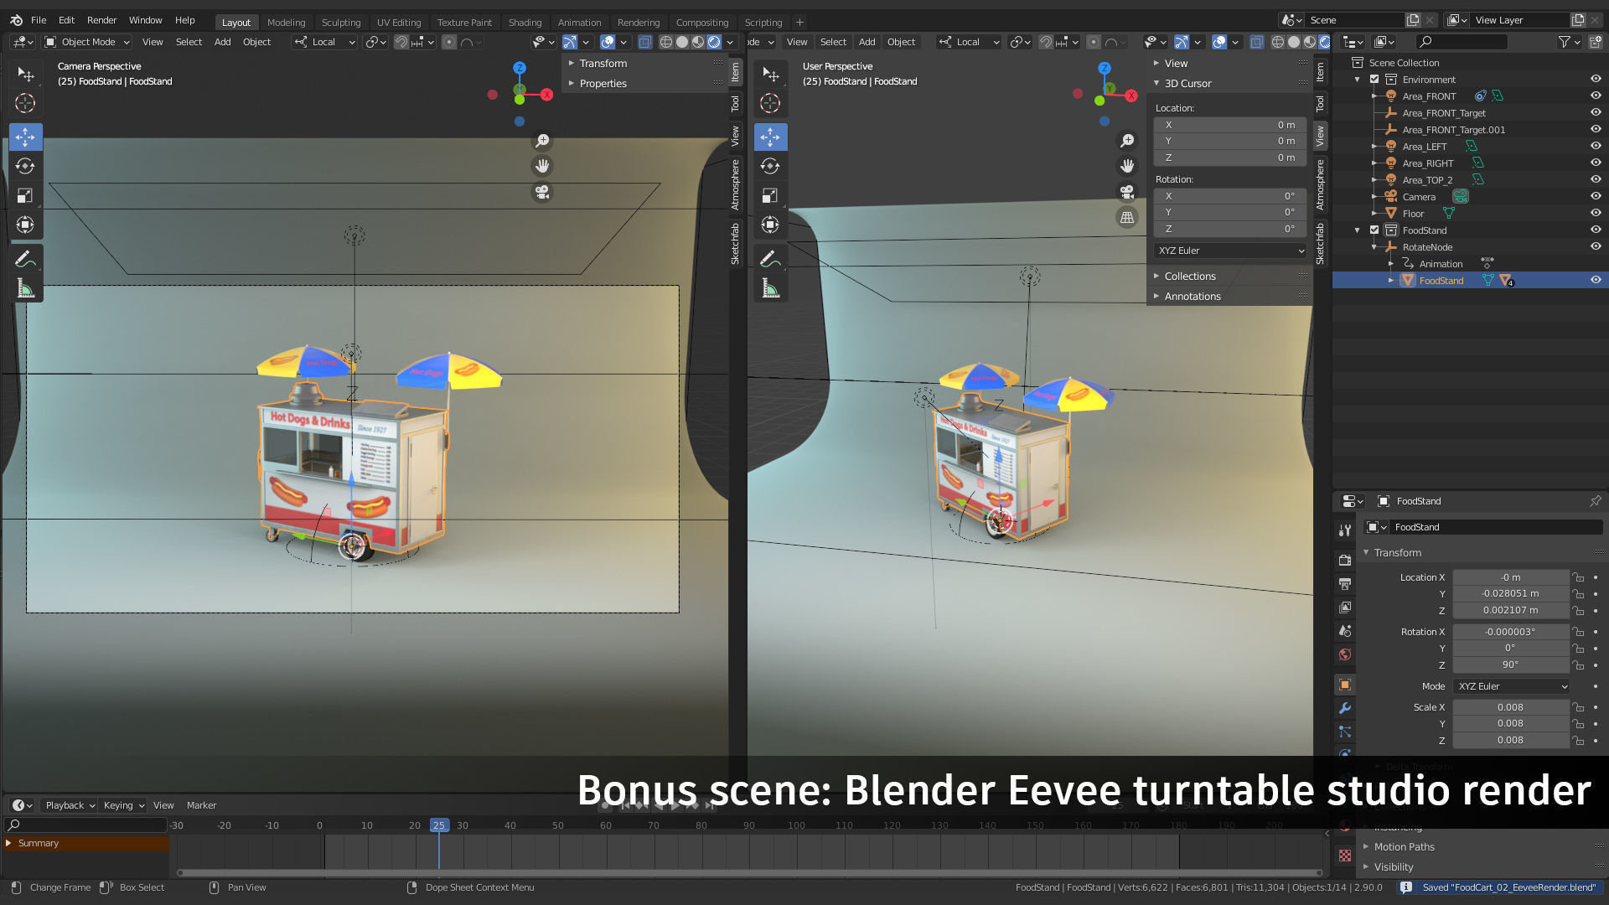Select the Scale tool in left toolbar
The image size is (1609, 905).
(25, 195)
